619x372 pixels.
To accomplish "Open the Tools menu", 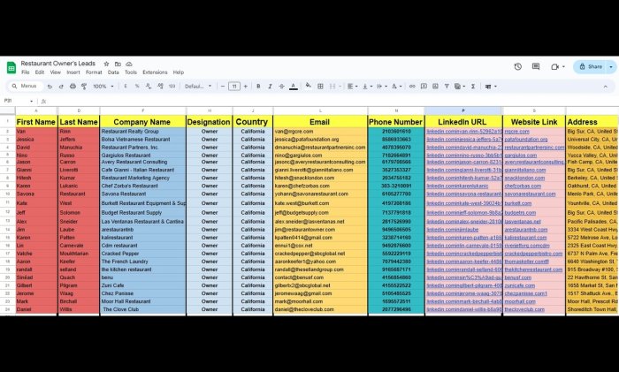I will [131, 72].
